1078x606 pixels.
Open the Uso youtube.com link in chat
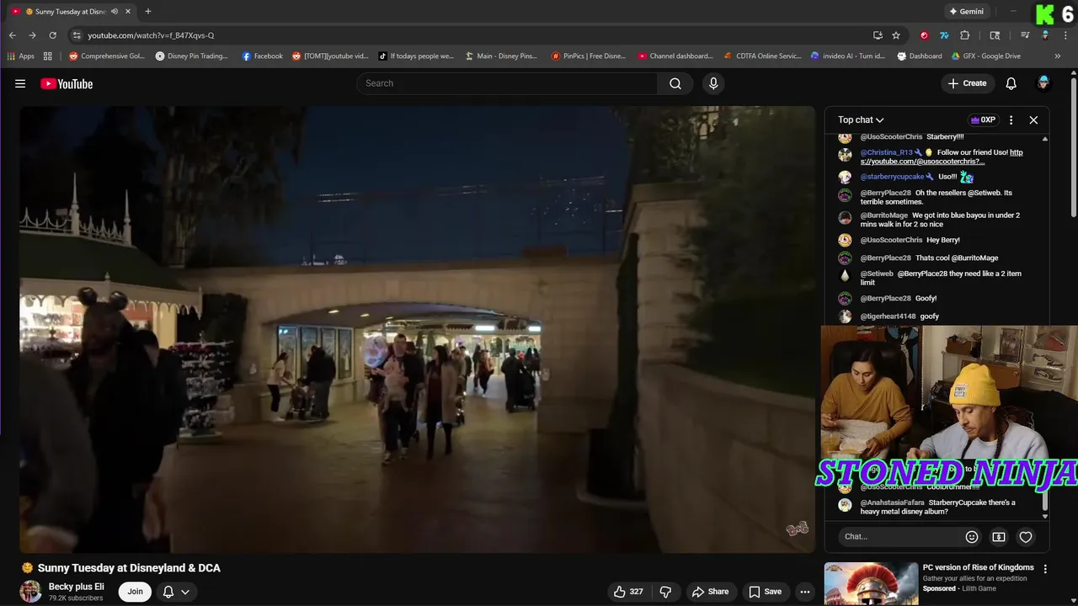[x=942, y=157]
